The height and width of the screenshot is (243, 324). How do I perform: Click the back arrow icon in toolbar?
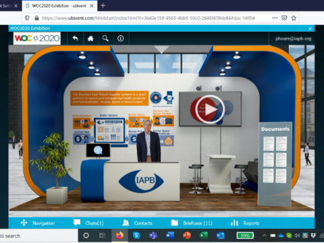point(76,38)
